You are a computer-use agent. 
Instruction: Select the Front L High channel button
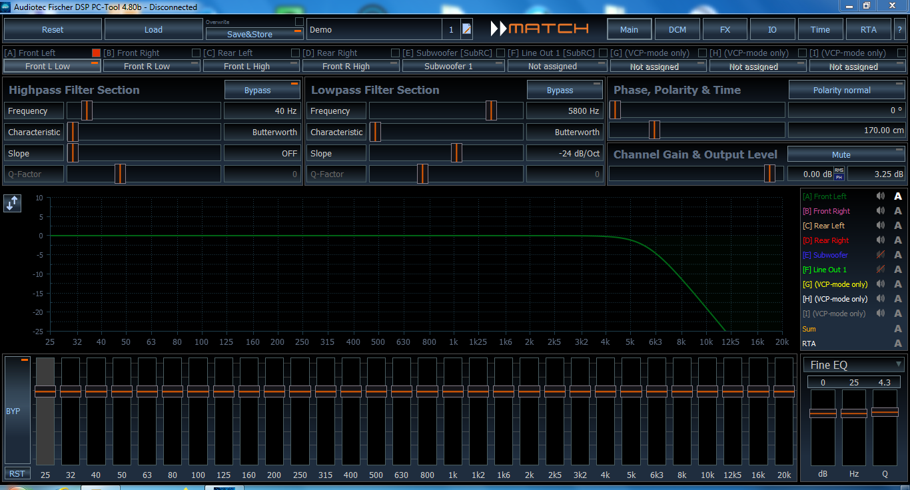[251, 66]
